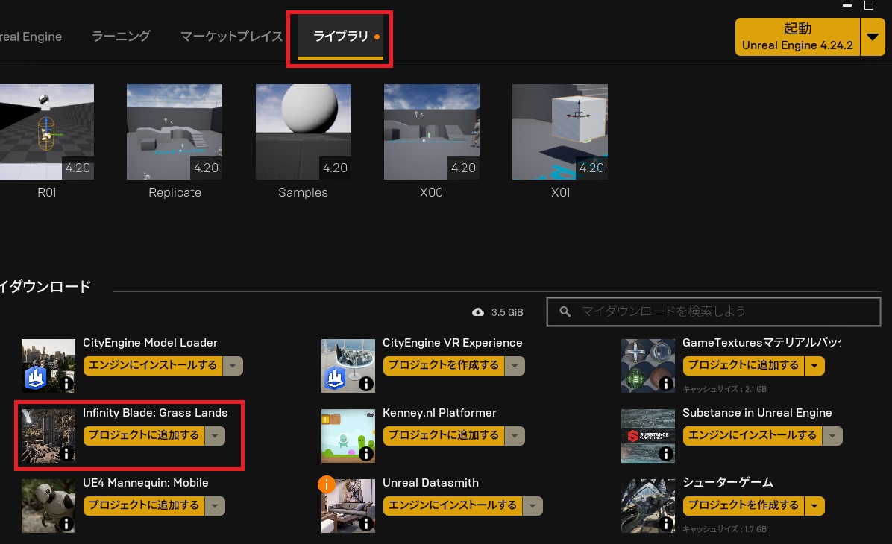Add GameTextures material pack to project

click(x=744, y=365)
